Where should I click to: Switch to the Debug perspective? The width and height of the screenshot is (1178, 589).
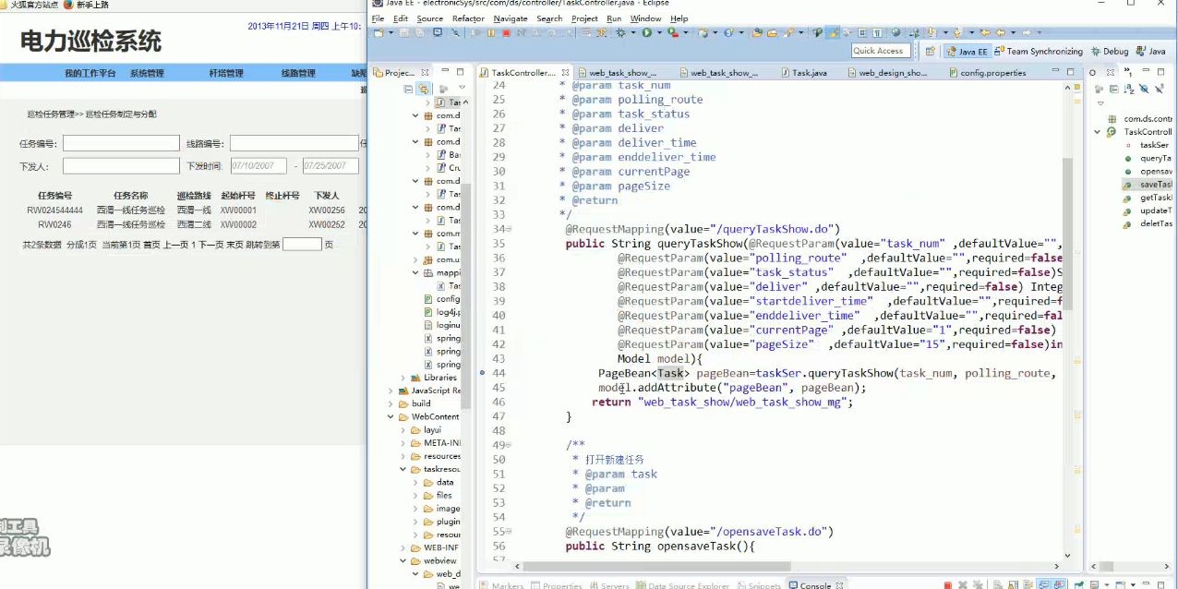pos(1109,52)
